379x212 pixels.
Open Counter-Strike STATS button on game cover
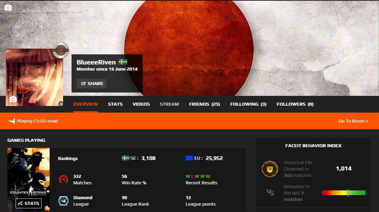tap(29, 203)
